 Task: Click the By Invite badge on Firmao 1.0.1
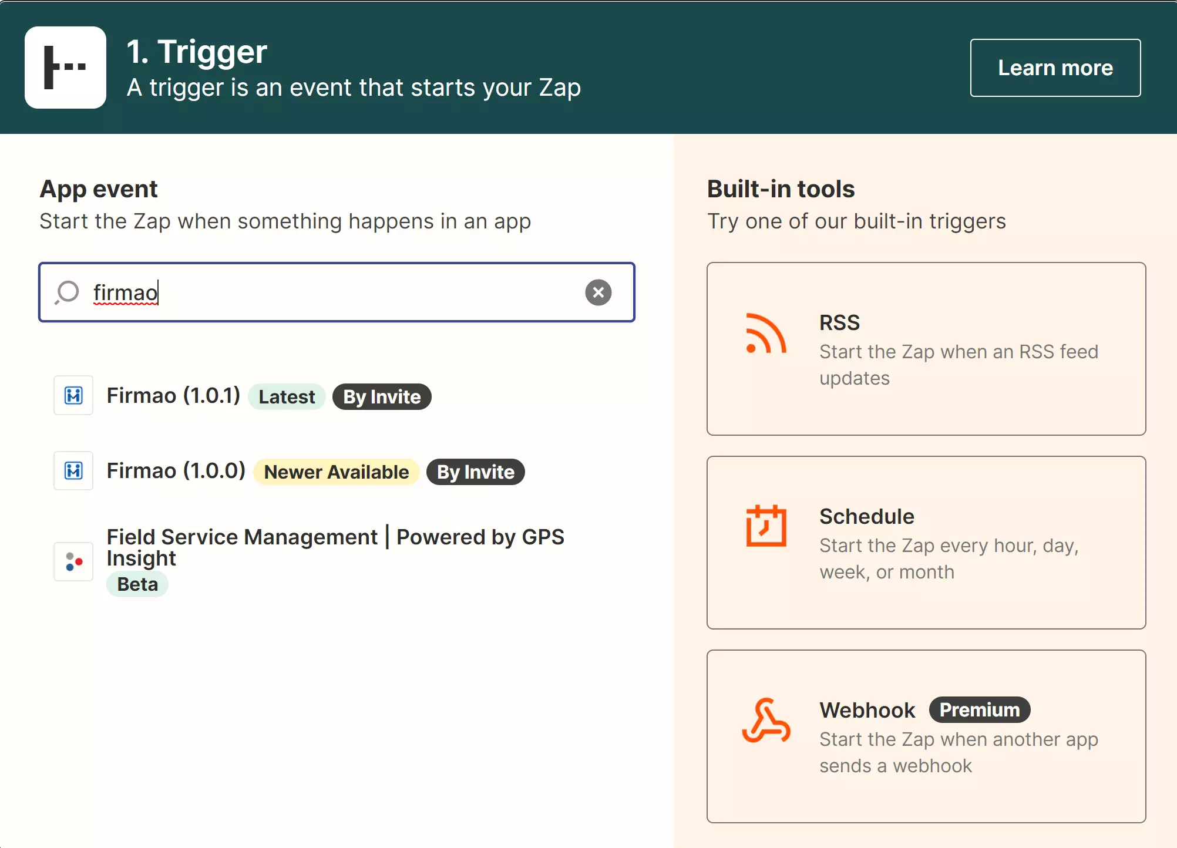tap(381, 396)
